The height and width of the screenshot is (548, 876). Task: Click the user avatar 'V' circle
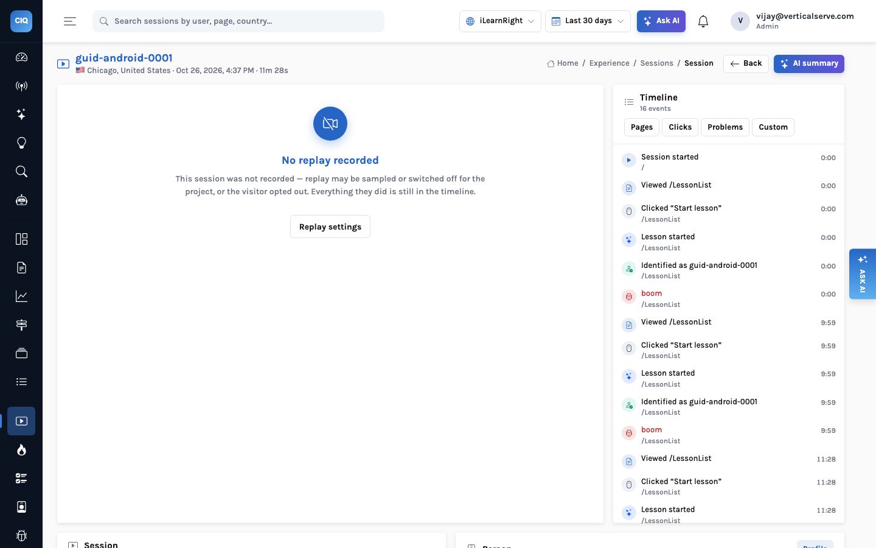pyautogui.click(x=740, y=21)
